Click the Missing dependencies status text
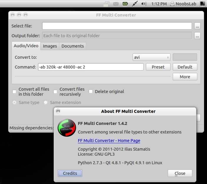The height and width of the screenshot is (184, 207). 32,128
